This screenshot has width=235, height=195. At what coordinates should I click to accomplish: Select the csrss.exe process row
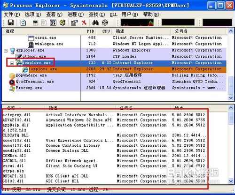(114, 38)
